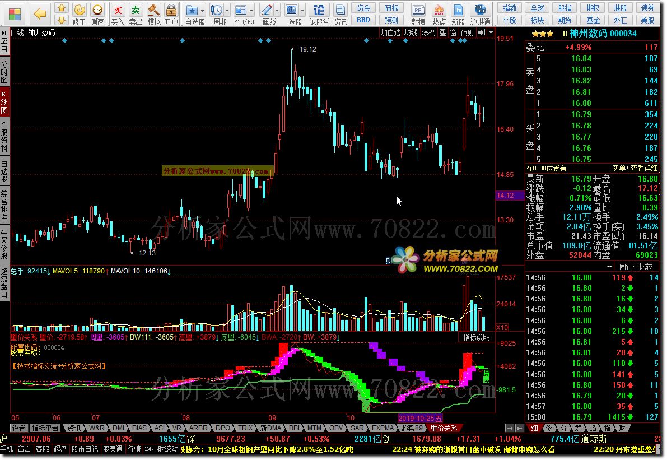
Task: Open the 指标平台 indicator platform tab
Action: pyautogui.click(x=45, y=428)
